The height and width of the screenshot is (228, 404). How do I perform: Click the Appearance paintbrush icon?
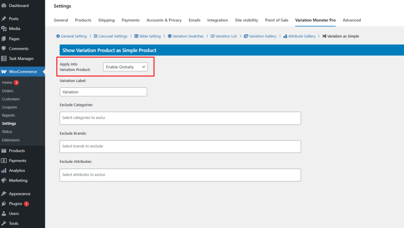[4, 194]
